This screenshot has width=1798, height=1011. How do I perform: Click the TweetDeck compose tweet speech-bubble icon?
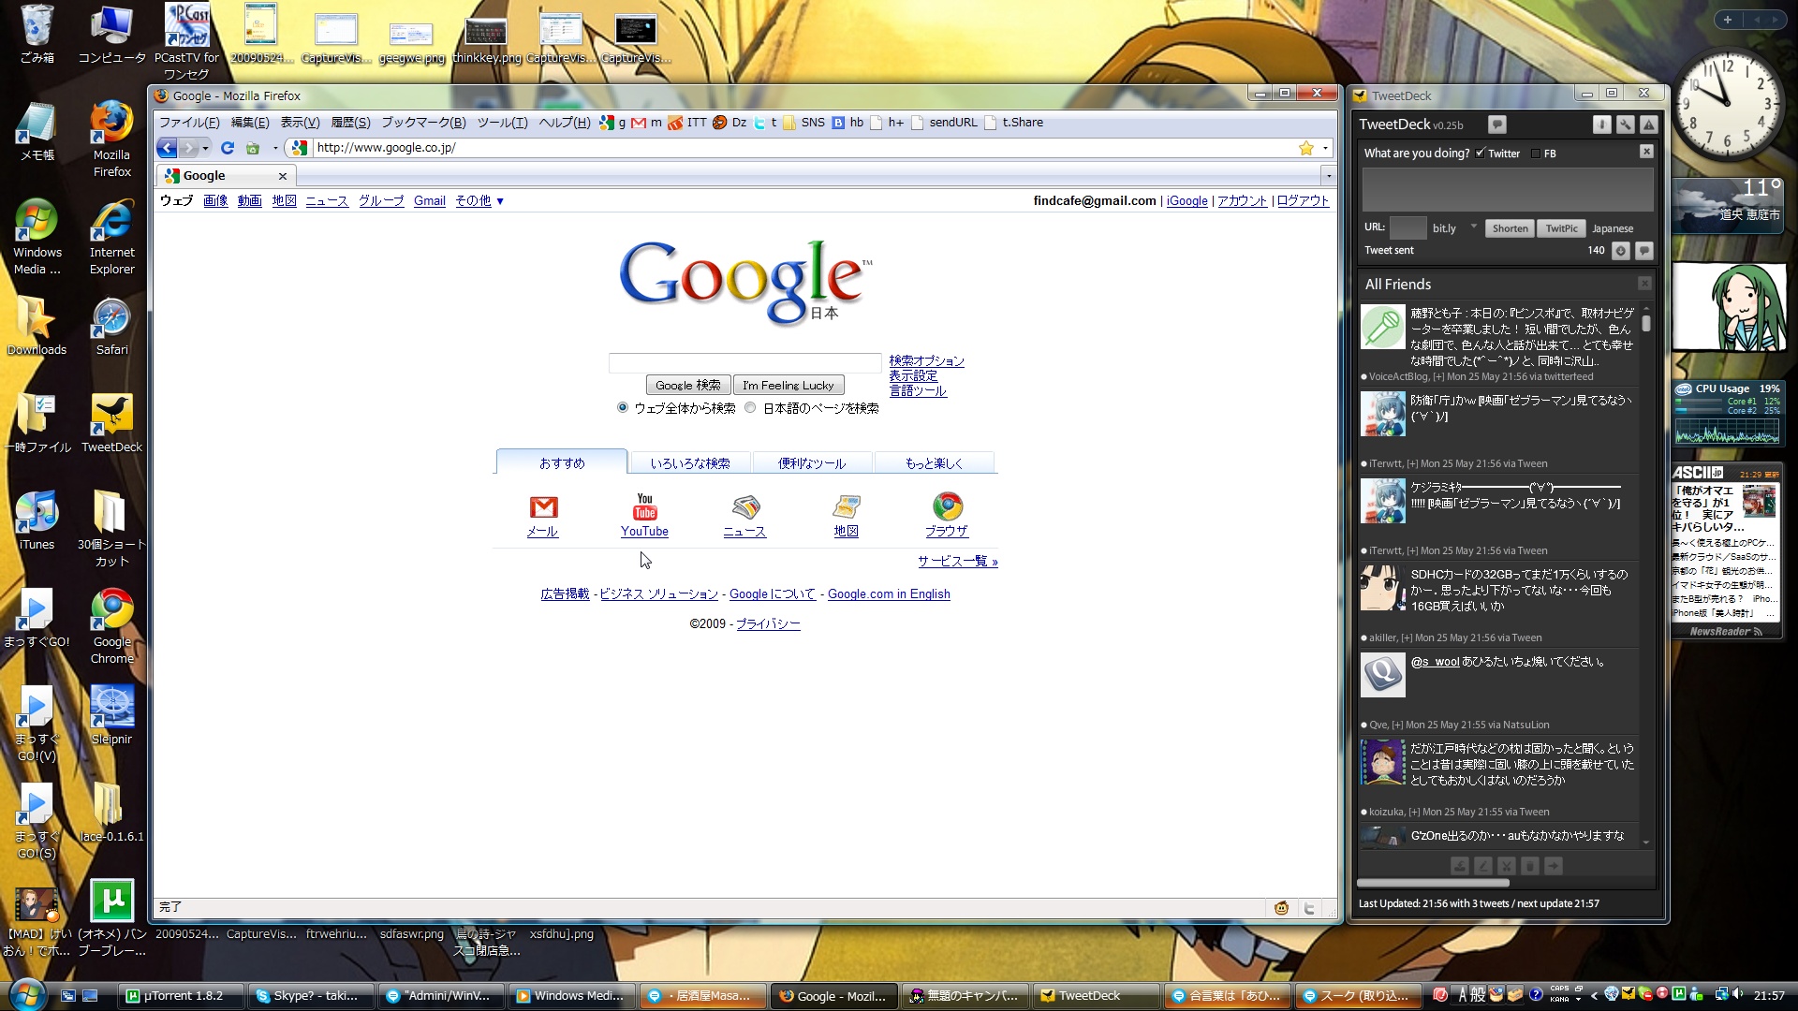(1496, 125)
